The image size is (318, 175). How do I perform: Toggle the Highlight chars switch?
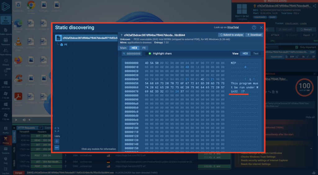pos(148,54)
